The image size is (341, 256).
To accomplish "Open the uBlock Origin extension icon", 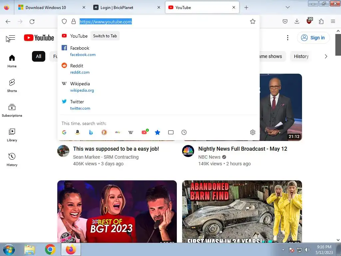I will coord(309,21).
